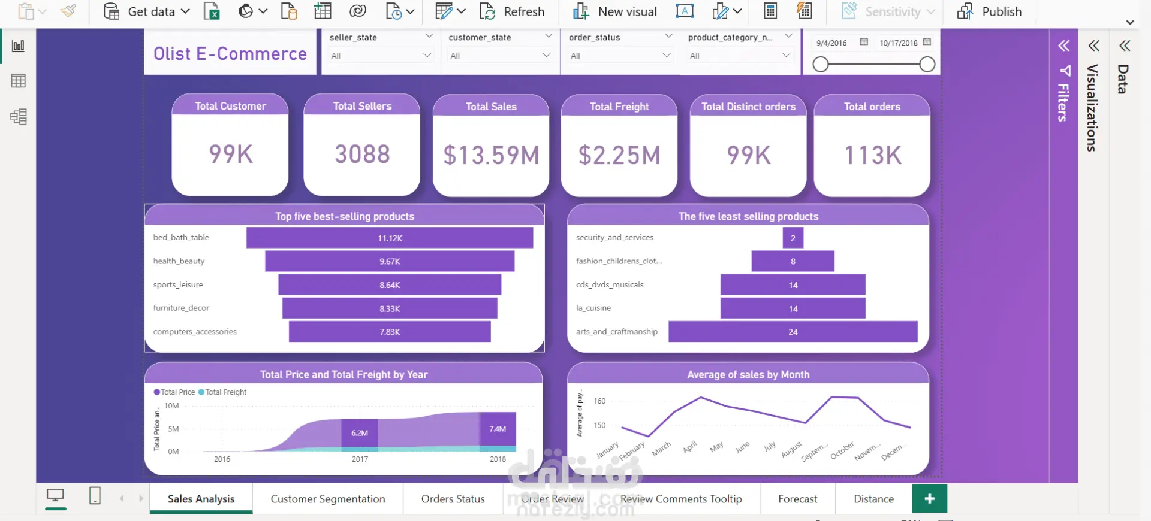
Task: Open the Report view icon
Action: point(19,46)
